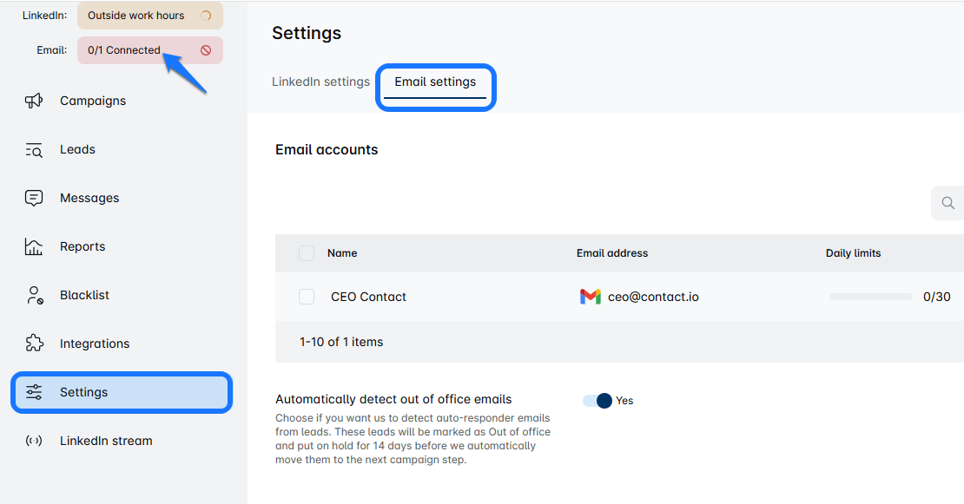The height and width of the screenshot is (504, 964).
Task: Click the Name column header
Action: [x=341, y=252]
